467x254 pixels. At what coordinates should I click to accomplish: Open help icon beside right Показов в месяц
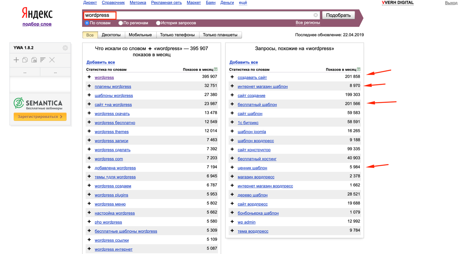point(359,69)
